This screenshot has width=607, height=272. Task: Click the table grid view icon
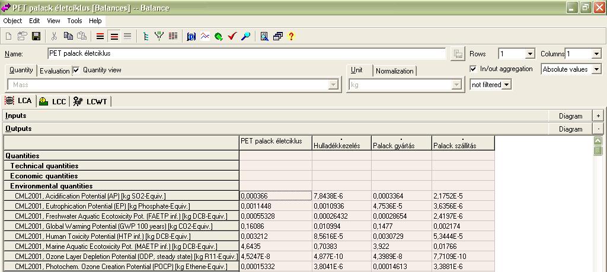point(173,36)
